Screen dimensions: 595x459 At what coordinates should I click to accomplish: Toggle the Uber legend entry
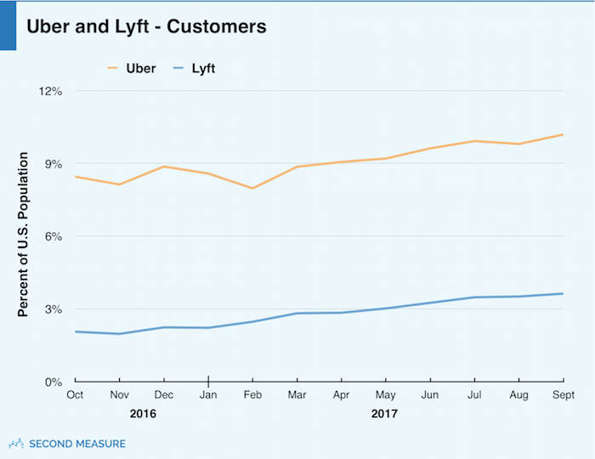(x=131, y=69)
